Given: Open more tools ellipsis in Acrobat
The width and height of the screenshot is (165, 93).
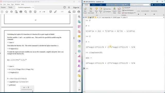Looking at the screenshot, I should pos(62,12).
